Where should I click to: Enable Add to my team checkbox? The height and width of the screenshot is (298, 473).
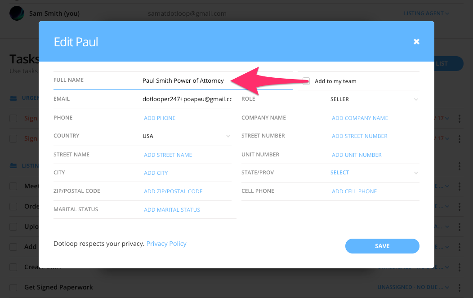tap(306, 81)
